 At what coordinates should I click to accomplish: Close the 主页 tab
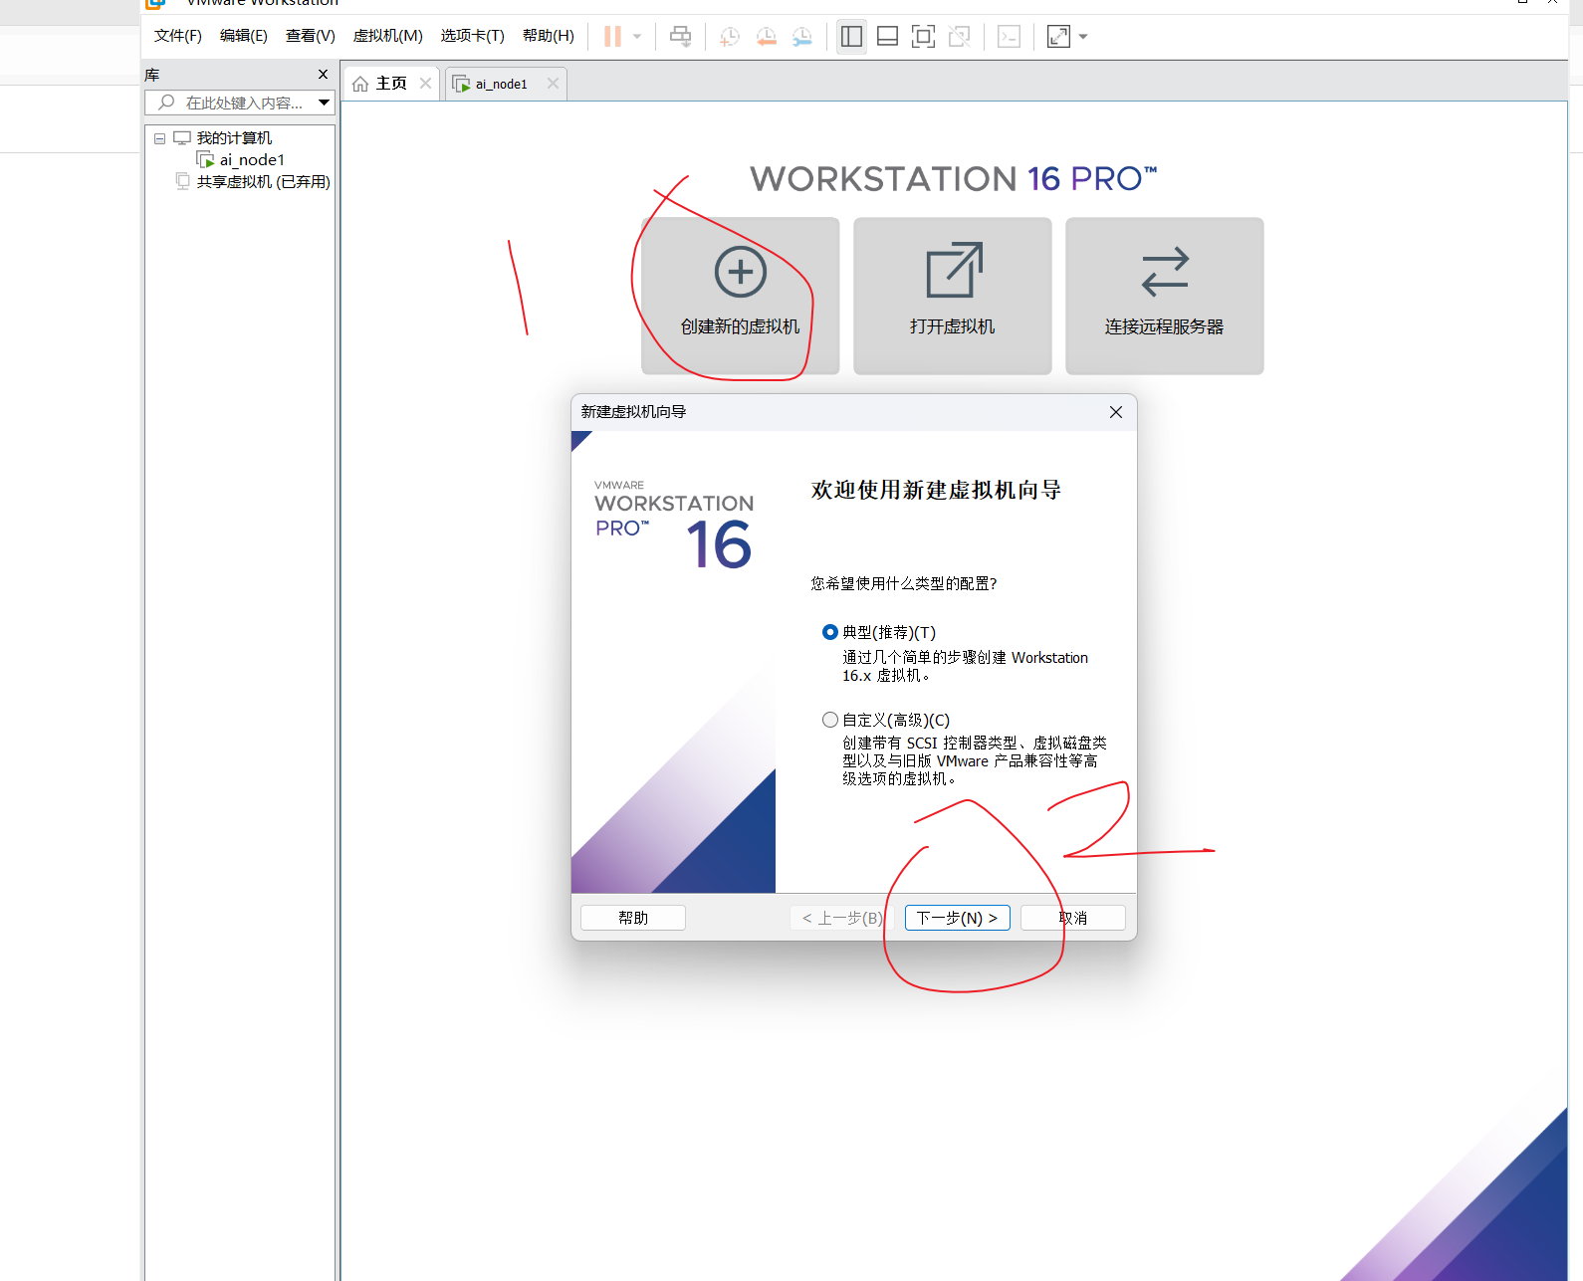click(x=425, y=84)
